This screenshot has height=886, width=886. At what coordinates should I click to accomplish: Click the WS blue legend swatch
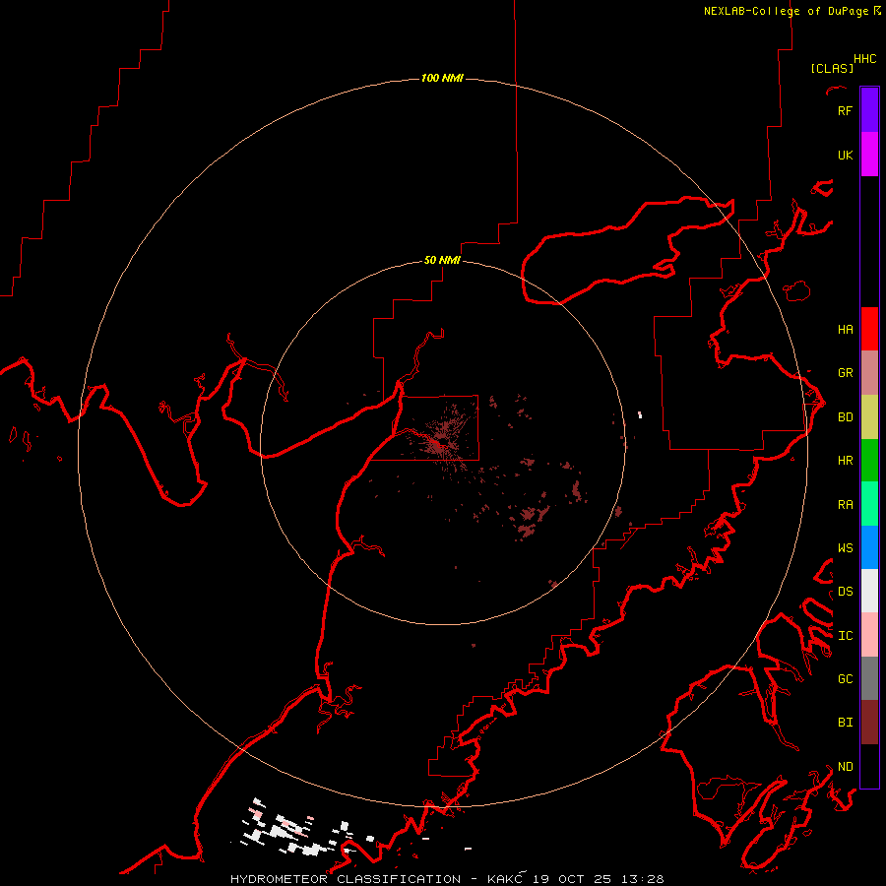tap(869, 547)
